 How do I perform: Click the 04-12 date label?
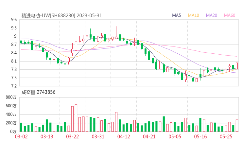point(124,136)
